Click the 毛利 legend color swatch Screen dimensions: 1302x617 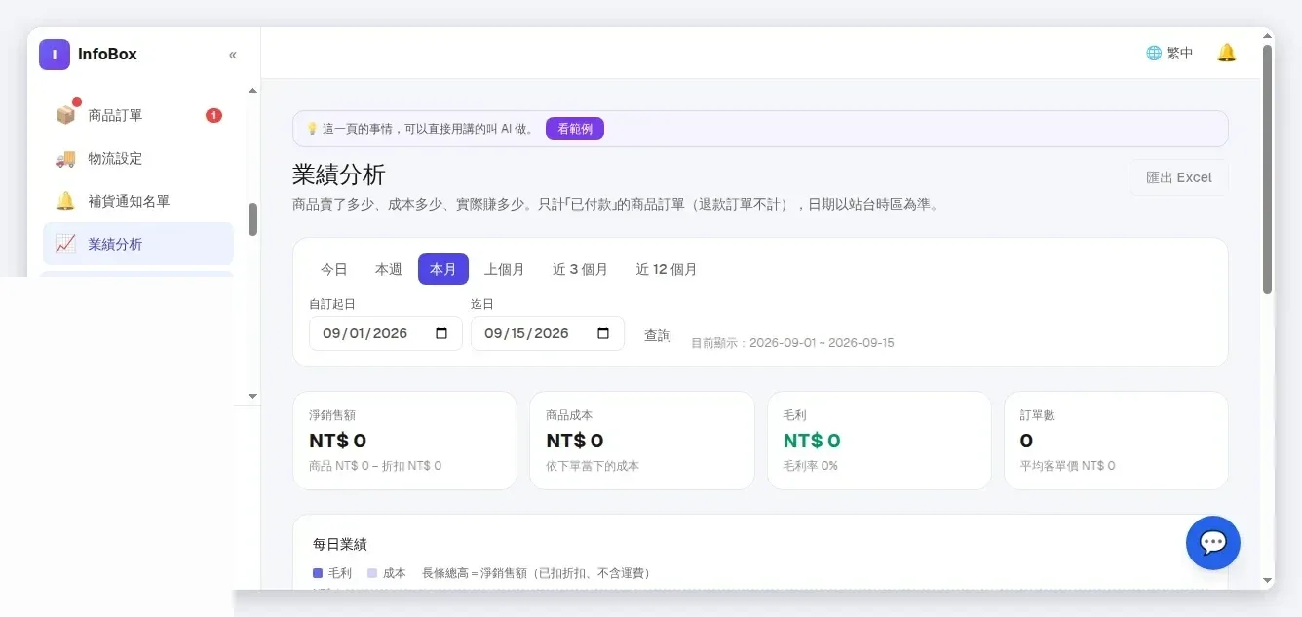(x=318, y=573)
